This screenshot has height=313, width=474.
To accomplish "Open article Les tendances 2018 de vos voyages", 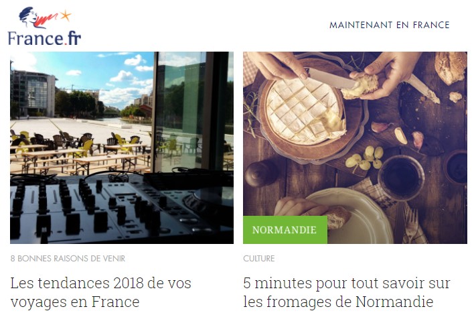I will pyautogui.click(x=100, y=292).
